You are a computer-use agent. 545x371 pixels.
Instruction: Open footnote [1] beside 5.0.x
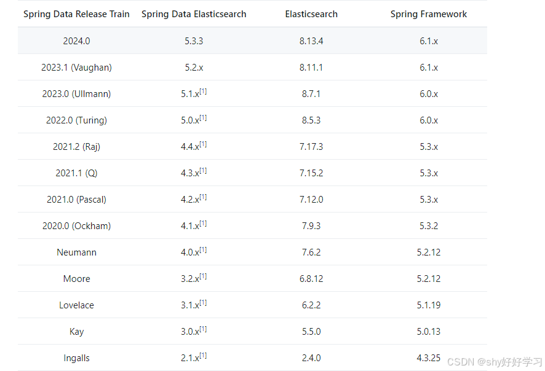tap(203, 118)
